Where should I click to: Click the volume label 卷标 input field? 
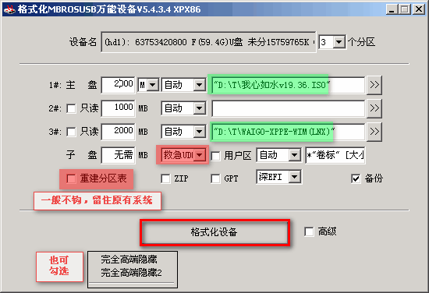[x=335, y=155]
